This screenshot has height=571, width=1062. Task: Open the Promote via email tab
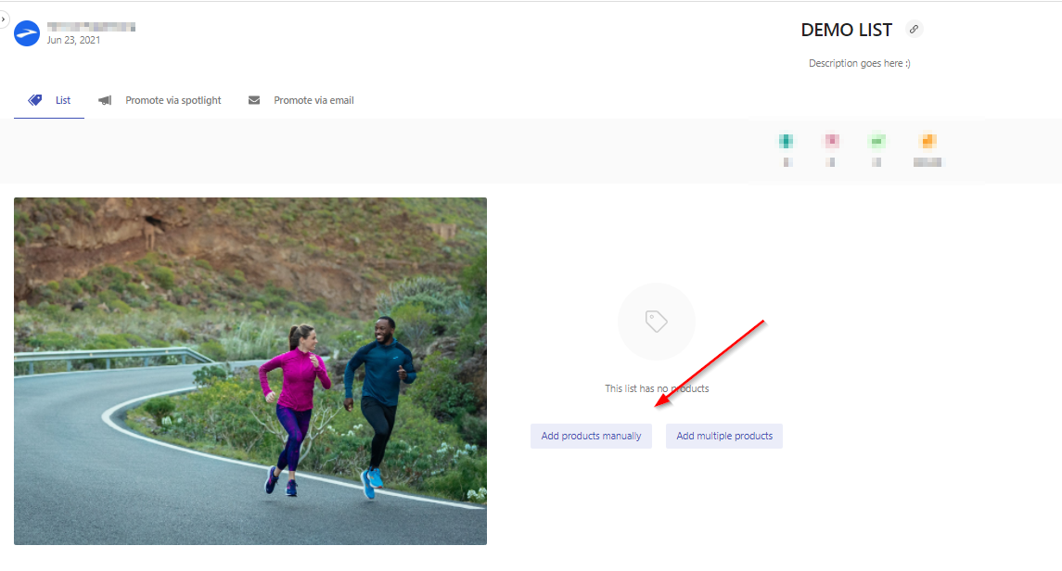pyautogui.click(x=313, y=100)
